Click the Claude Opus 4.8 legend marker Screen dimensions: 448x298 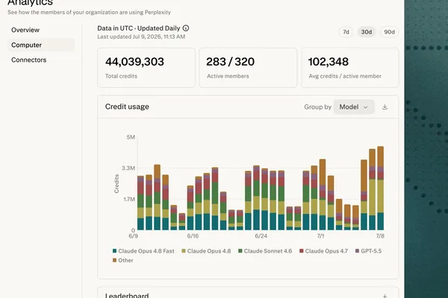[184, 251]
